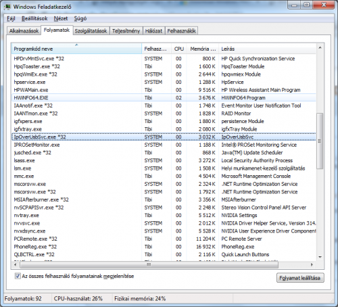
Task: Click the vertical scrollbar down arrow
Action: (320, 257)
